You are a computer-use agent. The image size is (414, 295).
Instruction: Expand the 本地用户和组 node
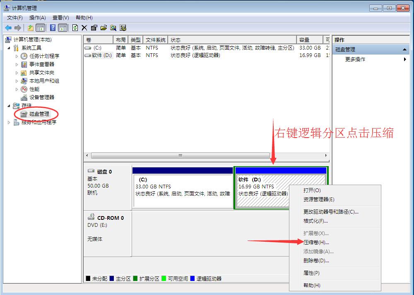(x=17, y=81)
